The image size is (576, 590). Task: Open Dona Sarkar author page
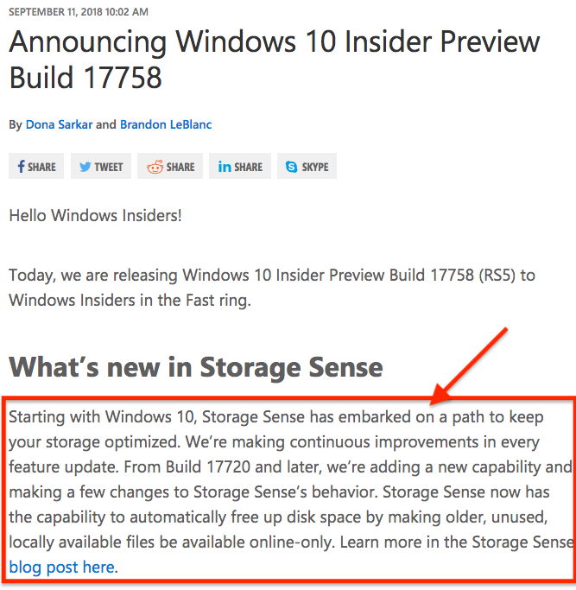pos(59,124)
